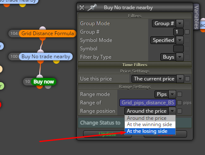Pin the properties panel with pushpin icon
Viewport: 205px width, 155px height.
92,8
